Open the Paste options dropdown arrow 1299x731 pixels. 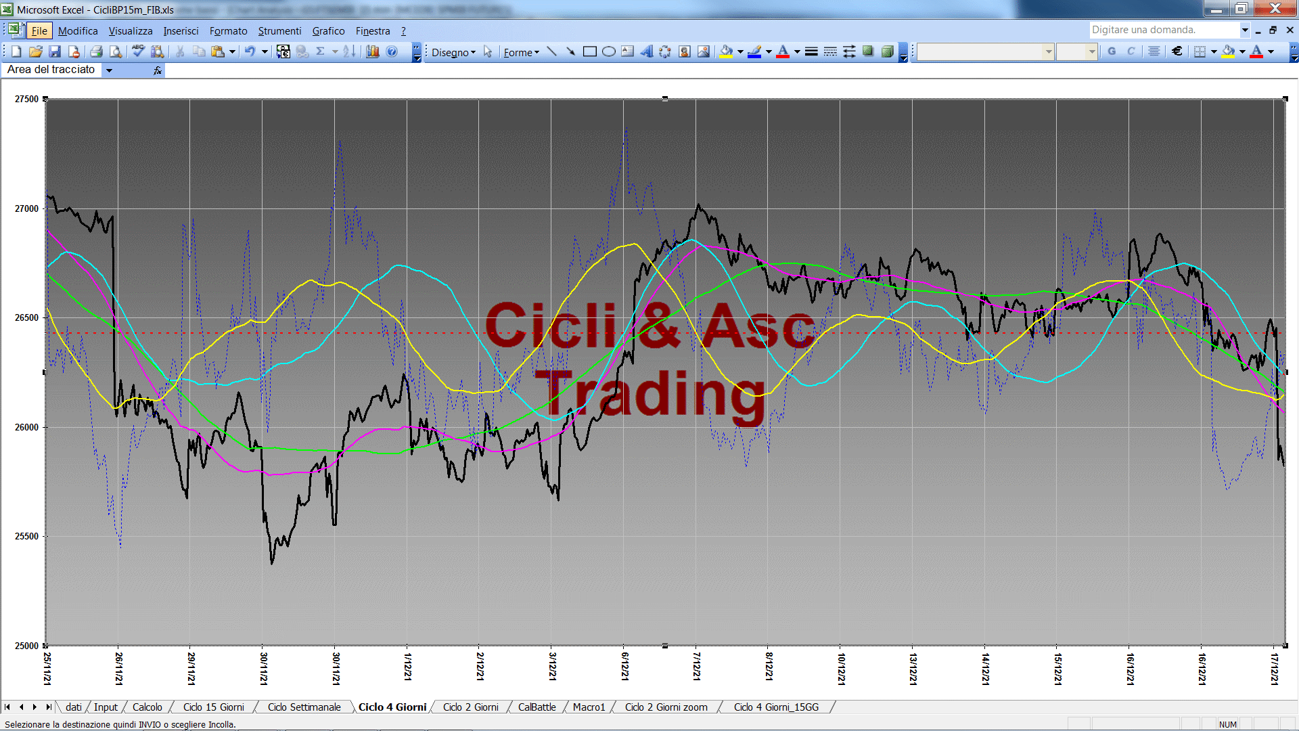(x=232, y=51)
